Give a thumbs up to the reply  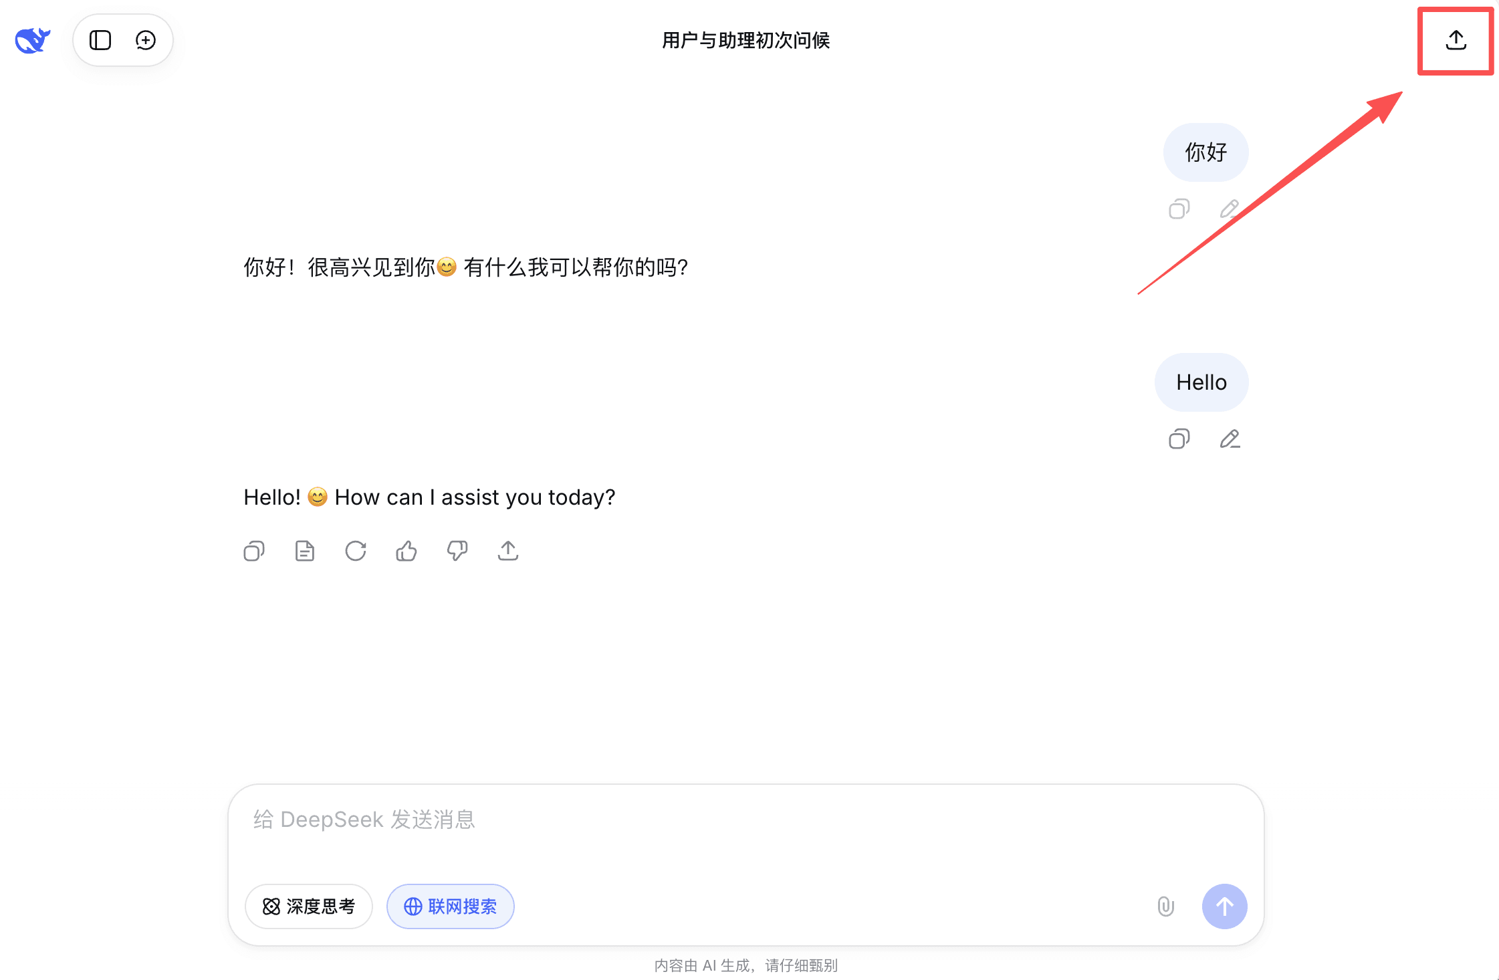[x=406, y=550]
